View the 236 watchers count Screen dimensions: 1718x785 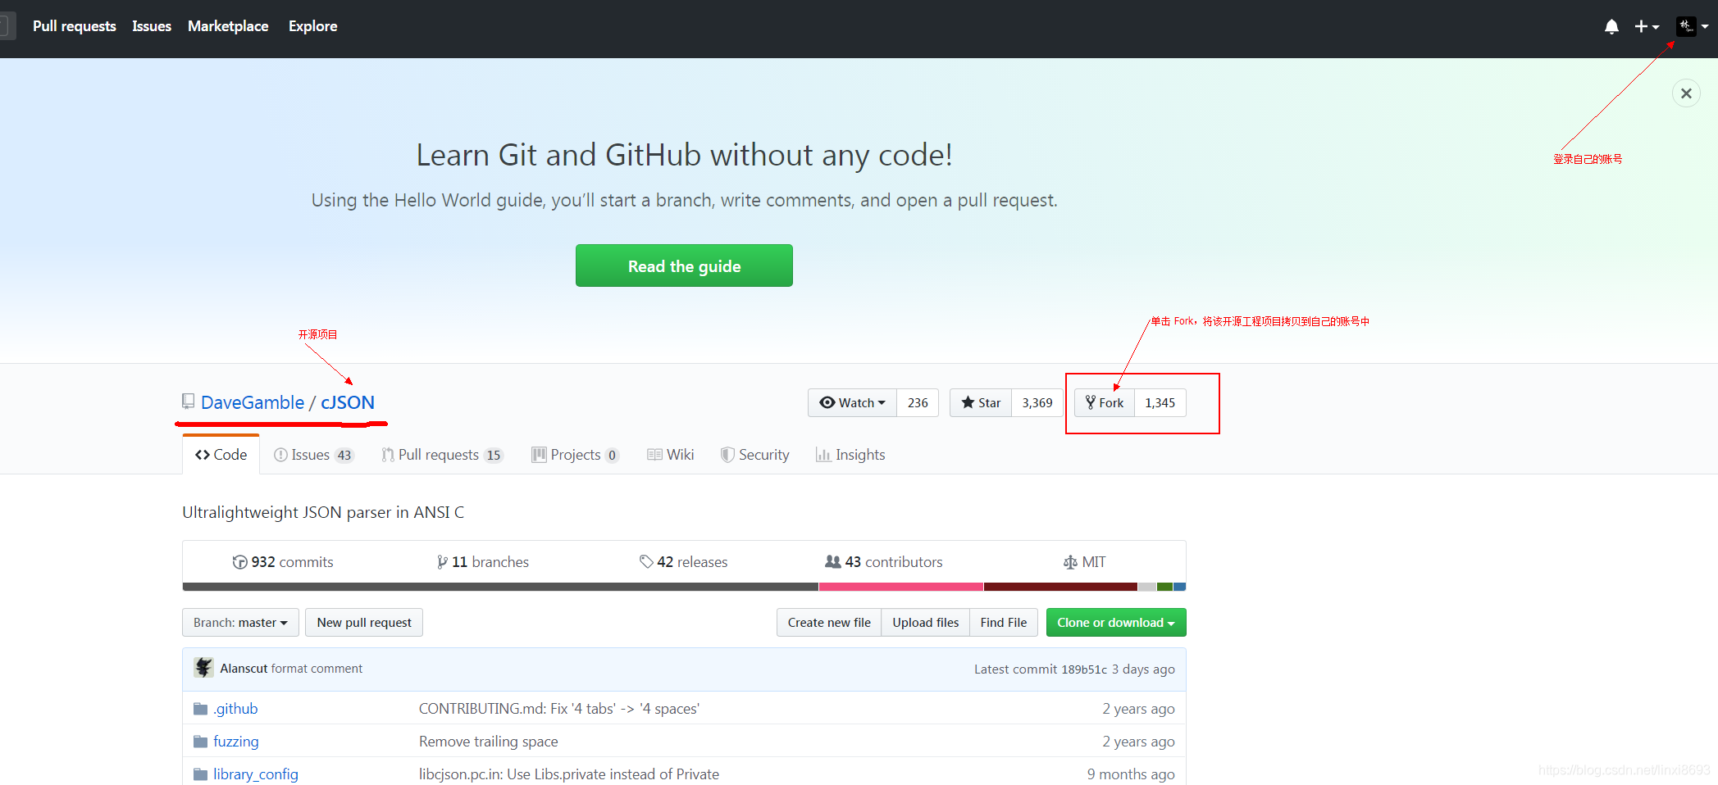click(918, 402)
